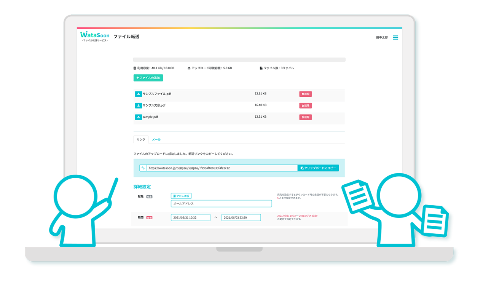The width and height of the screenshot is (483, 281).
Task: Click the link icon beside the transfer URL
Action: click(143, 168)
